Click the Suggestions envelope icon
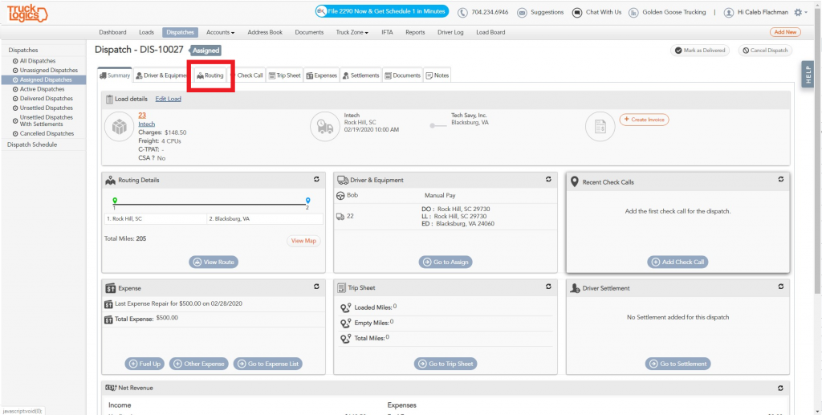Screen dimensions: 822x415 (522, 13)
